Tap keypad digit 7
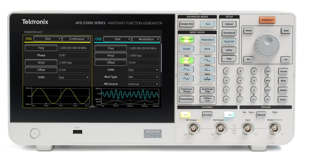 click(x=226, y=71)
